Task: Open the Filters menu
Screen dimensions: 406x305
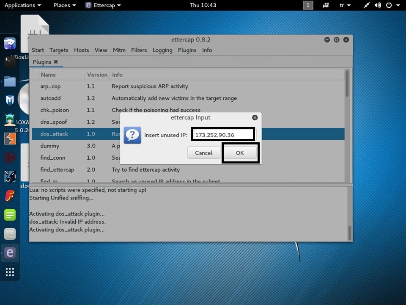Action: 139,50
